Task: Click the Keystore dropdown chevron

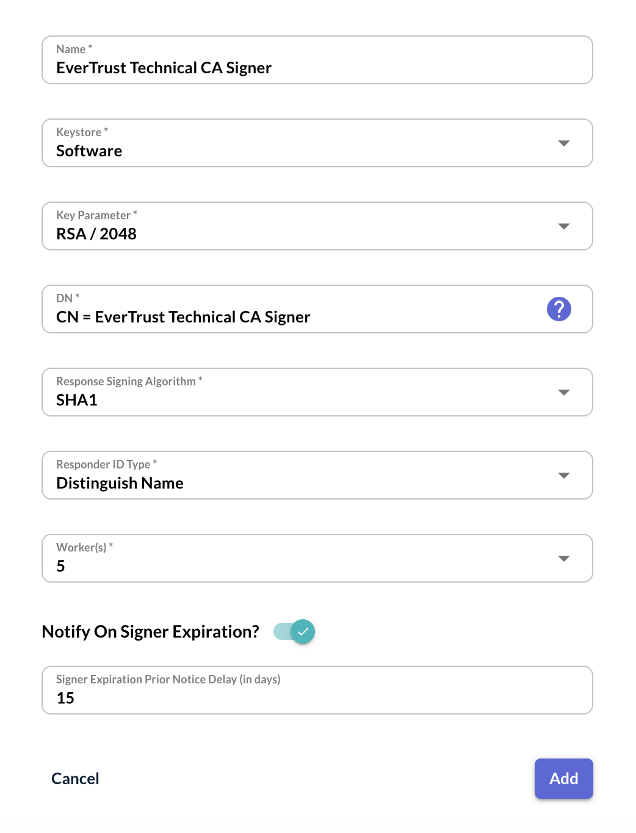Action: click(x=564, y=143)
